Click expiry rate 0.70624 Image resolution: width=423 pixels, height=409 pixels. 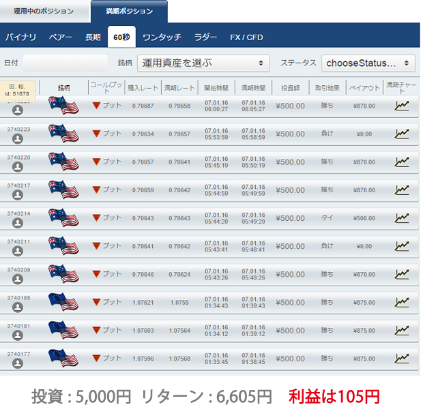click(x=179, y=275)
